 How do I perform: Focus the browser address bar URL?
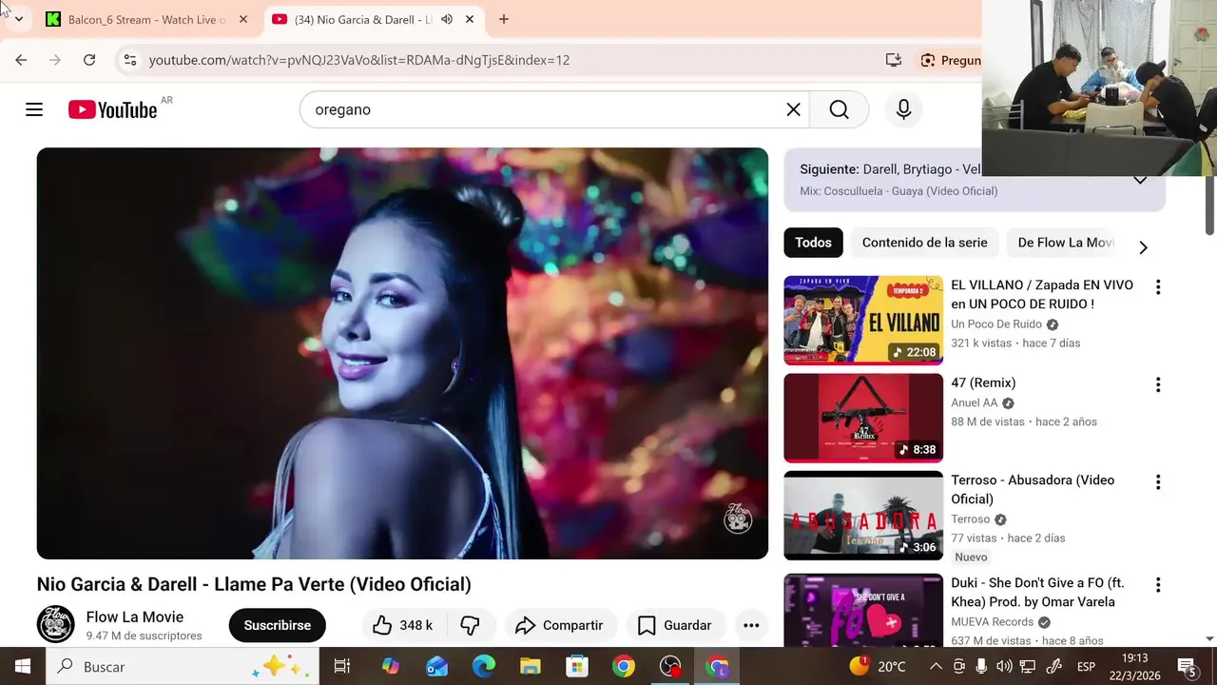(x=359, y=60)
